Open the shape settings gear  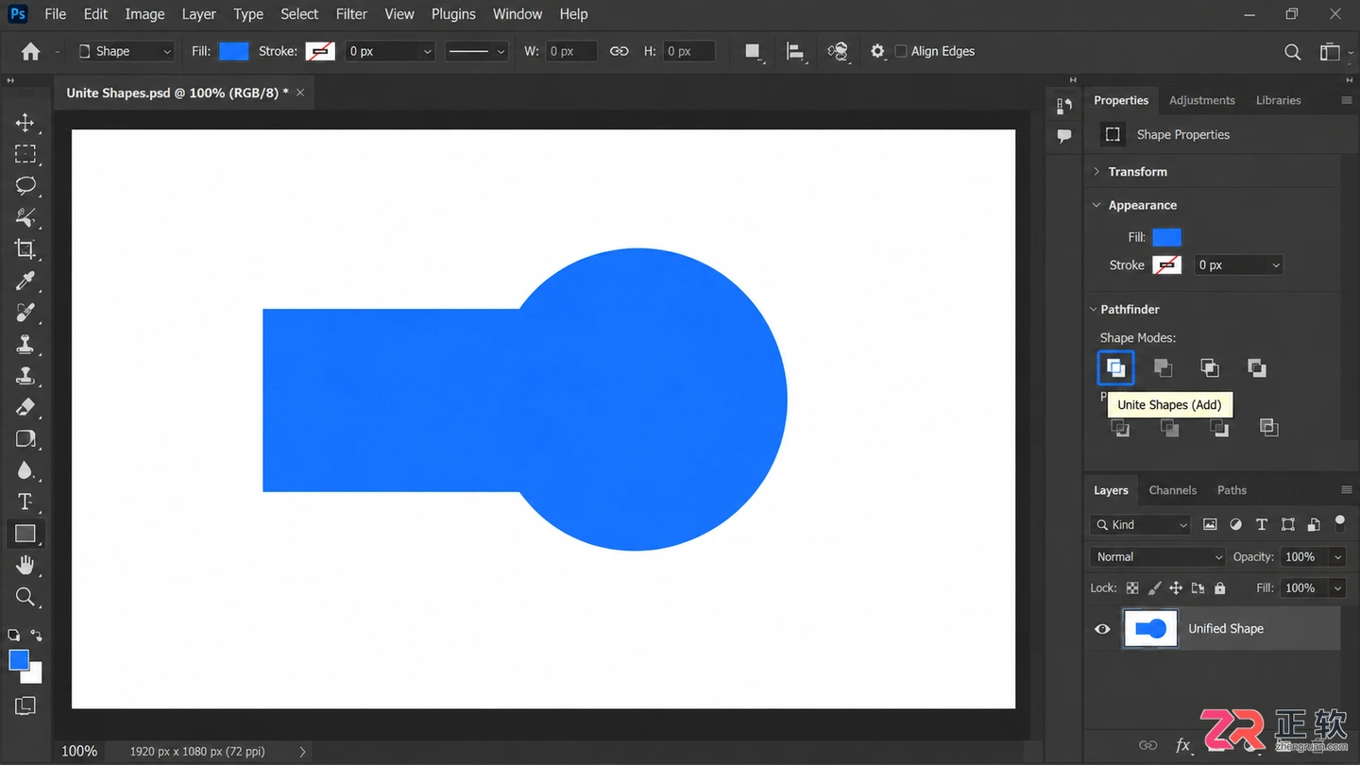click(x=877, y=51)
